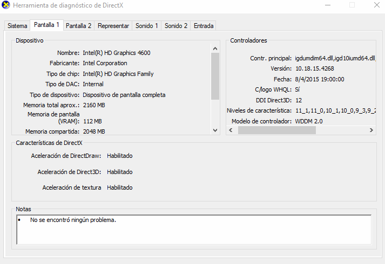Screen dimensions: 385x264
Task: Open the Pantalla 2 tab
Action: click(79, 26)
